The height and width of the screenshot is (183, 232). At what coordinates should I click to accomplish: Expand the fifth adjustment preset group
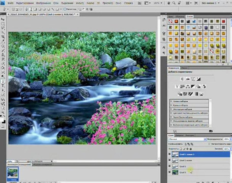click(171, 117)
